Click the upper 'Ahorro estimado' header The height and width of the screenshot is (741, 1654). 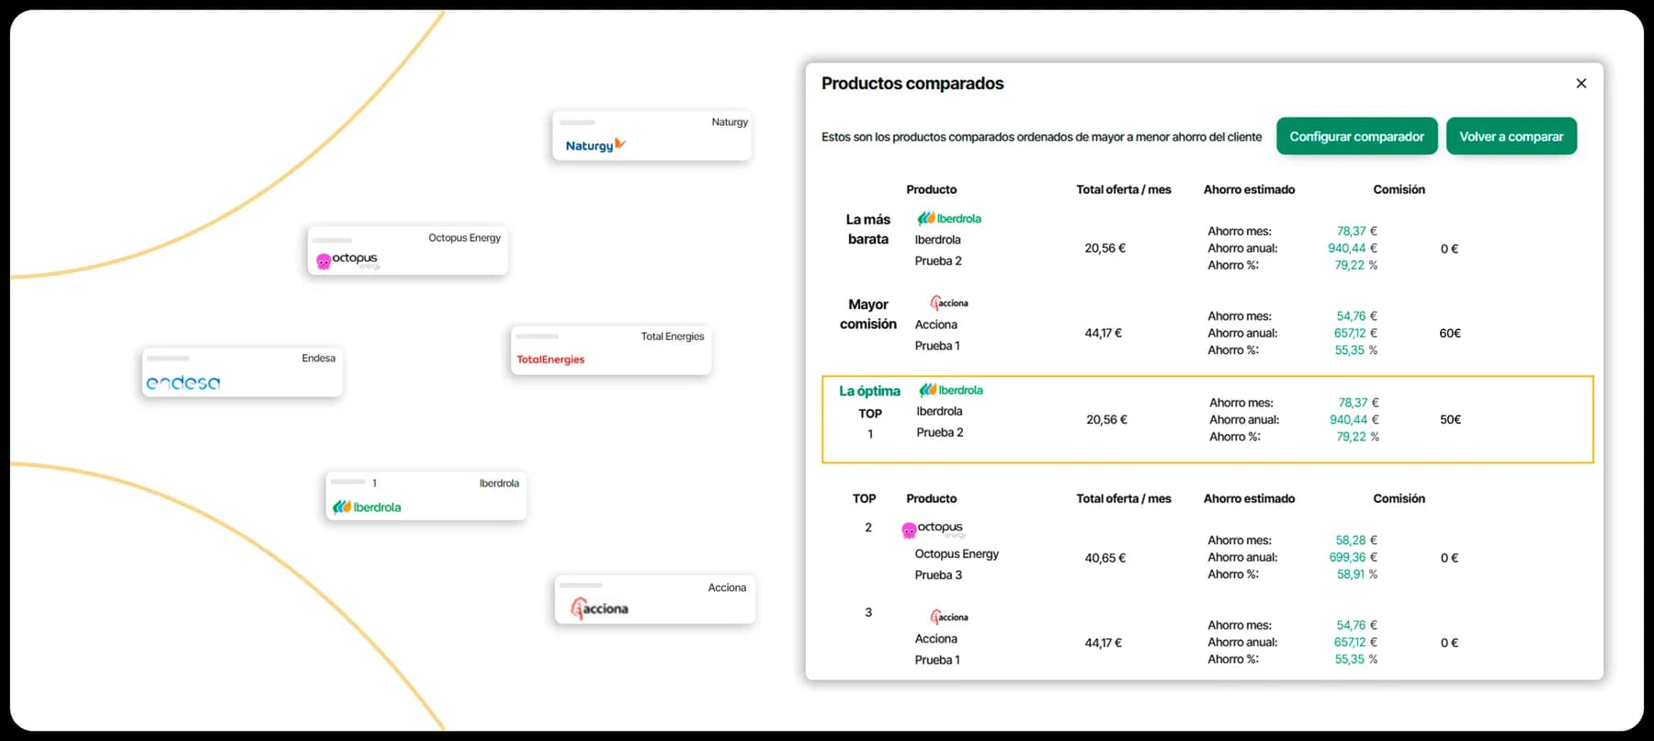[x=1249, y=189]
